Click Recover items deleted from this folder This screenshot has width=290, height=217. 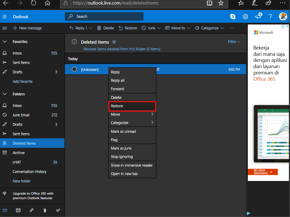(x=122, y=49)
